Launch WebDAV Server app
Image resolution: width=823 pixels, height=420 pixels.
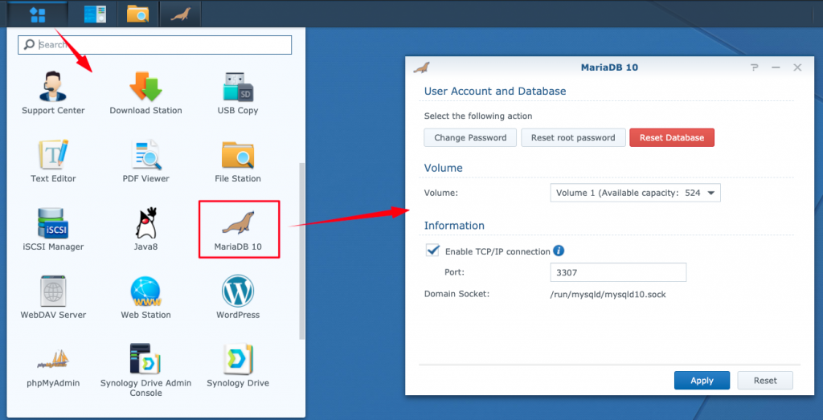(x=53, y=297)
